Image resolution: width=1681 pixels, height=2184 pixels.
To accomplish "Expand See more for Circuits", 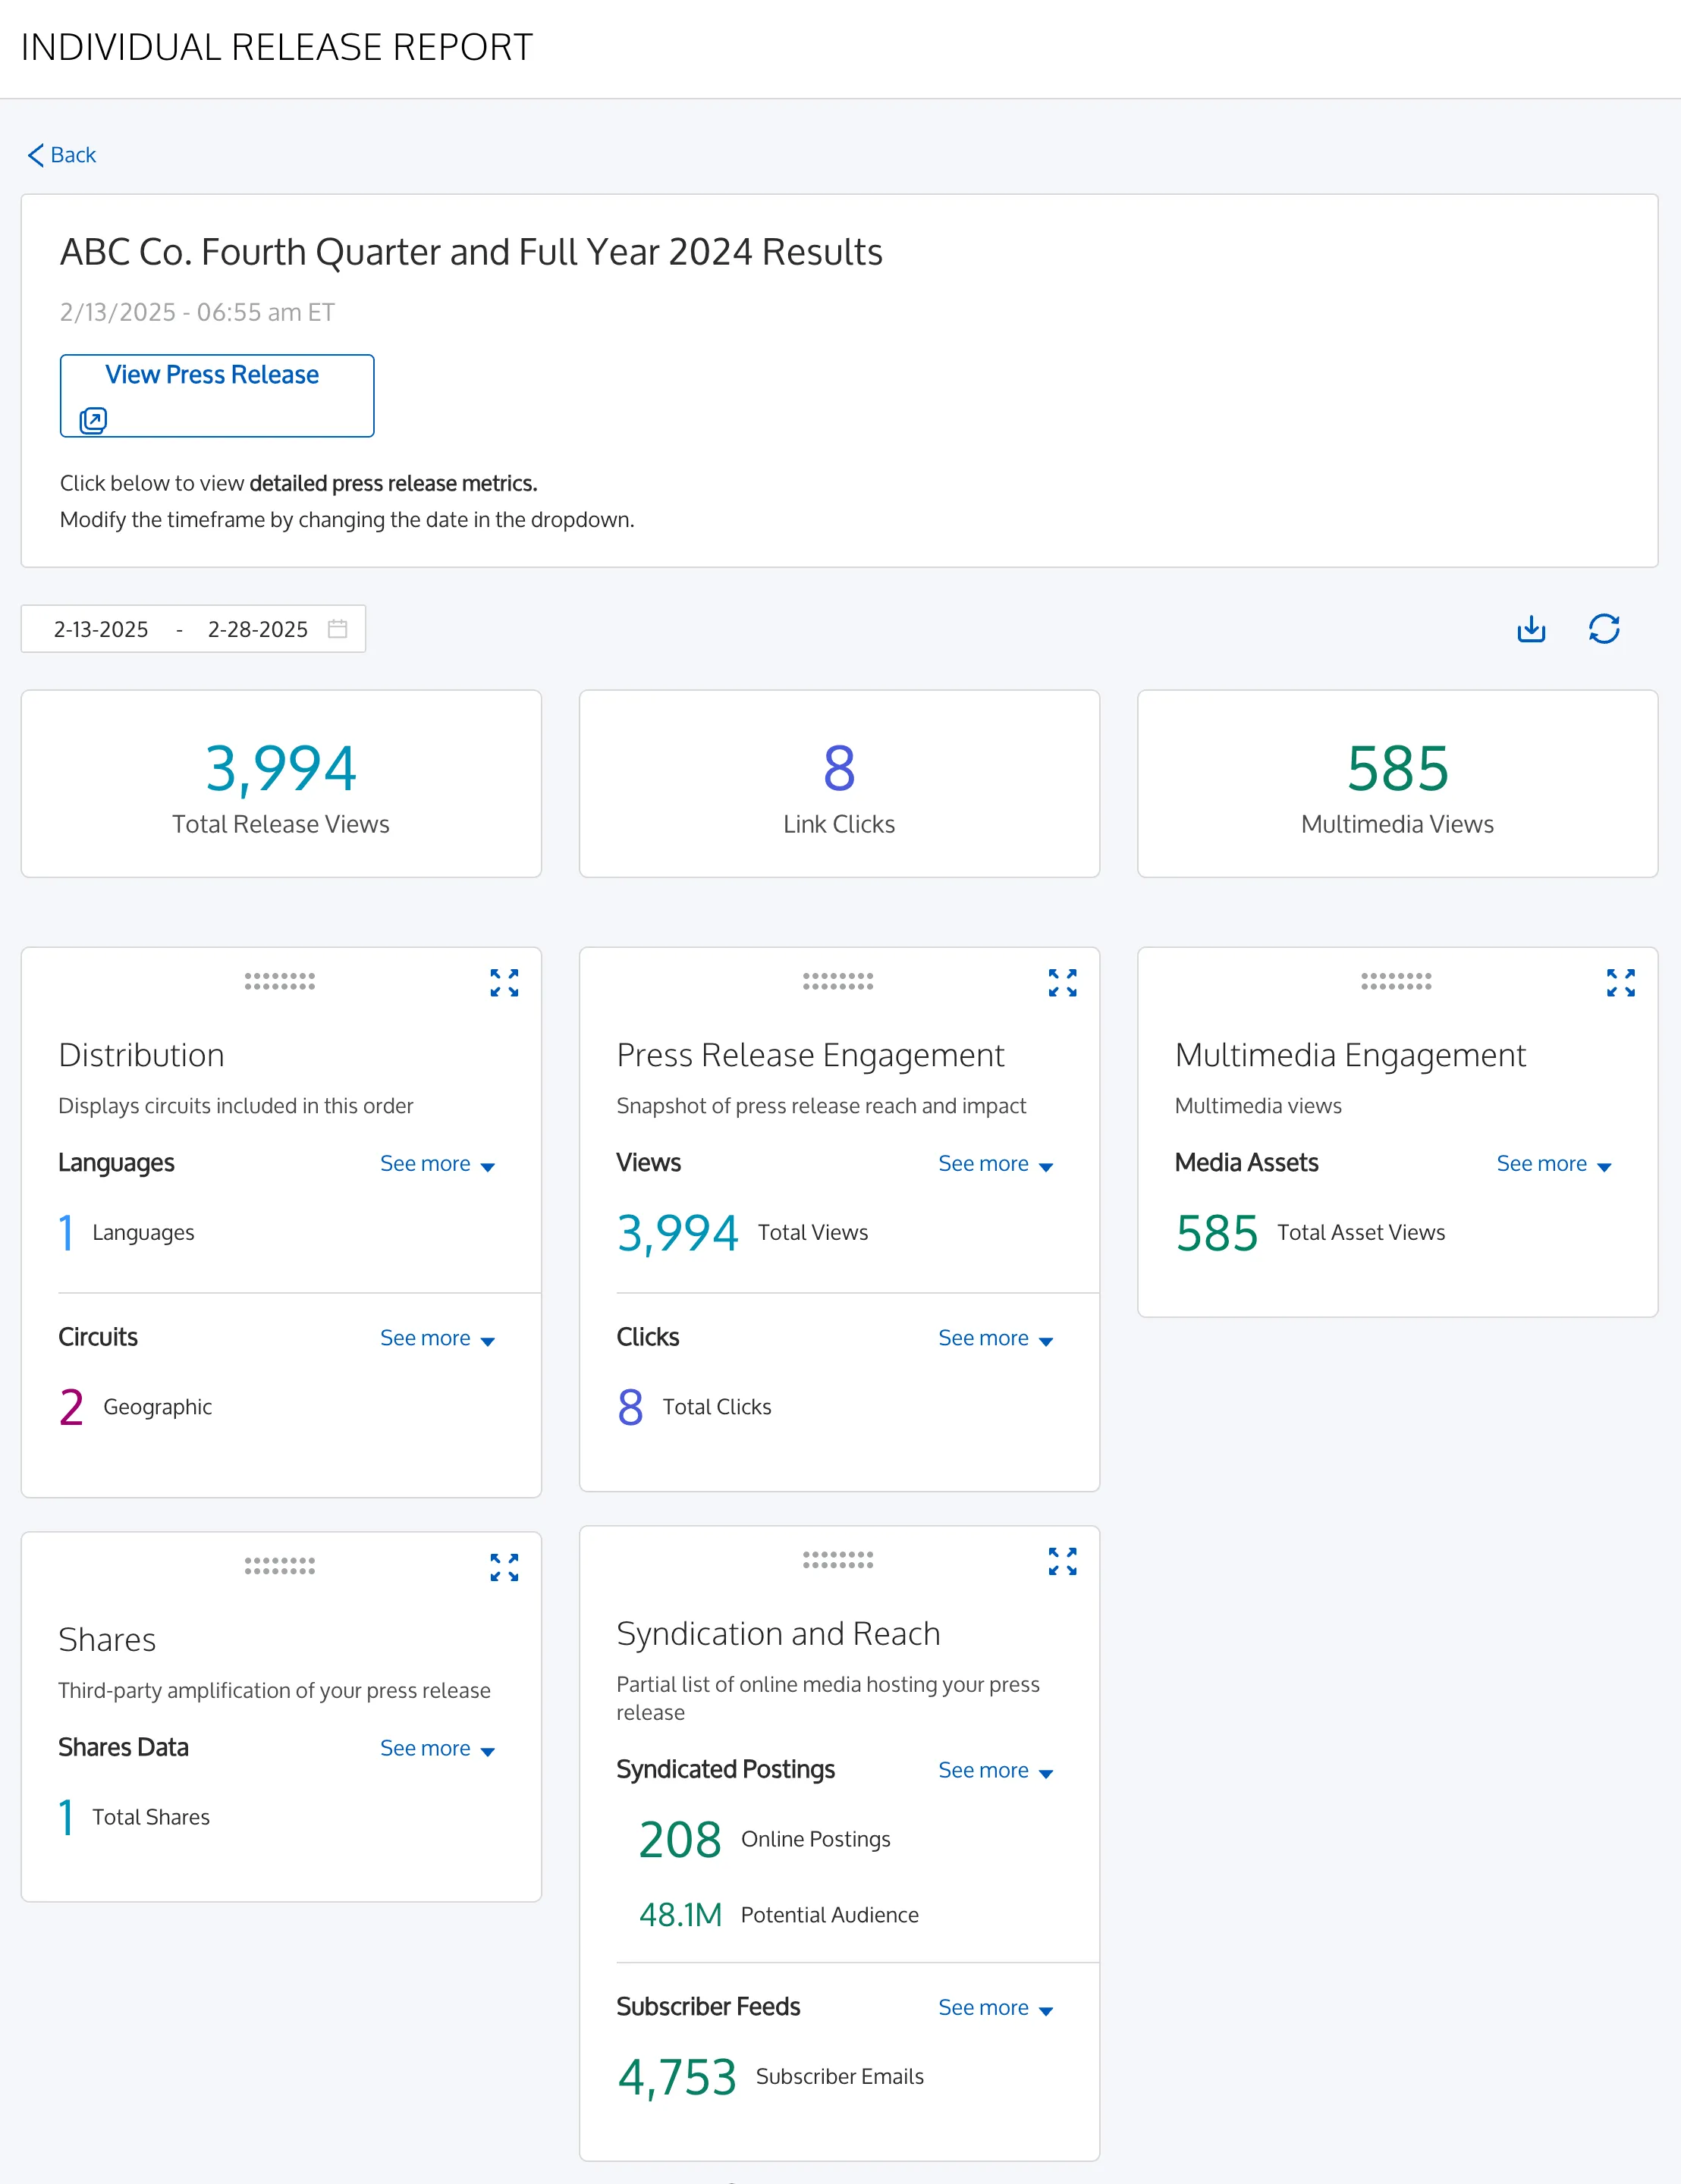I will point(437,1338).
